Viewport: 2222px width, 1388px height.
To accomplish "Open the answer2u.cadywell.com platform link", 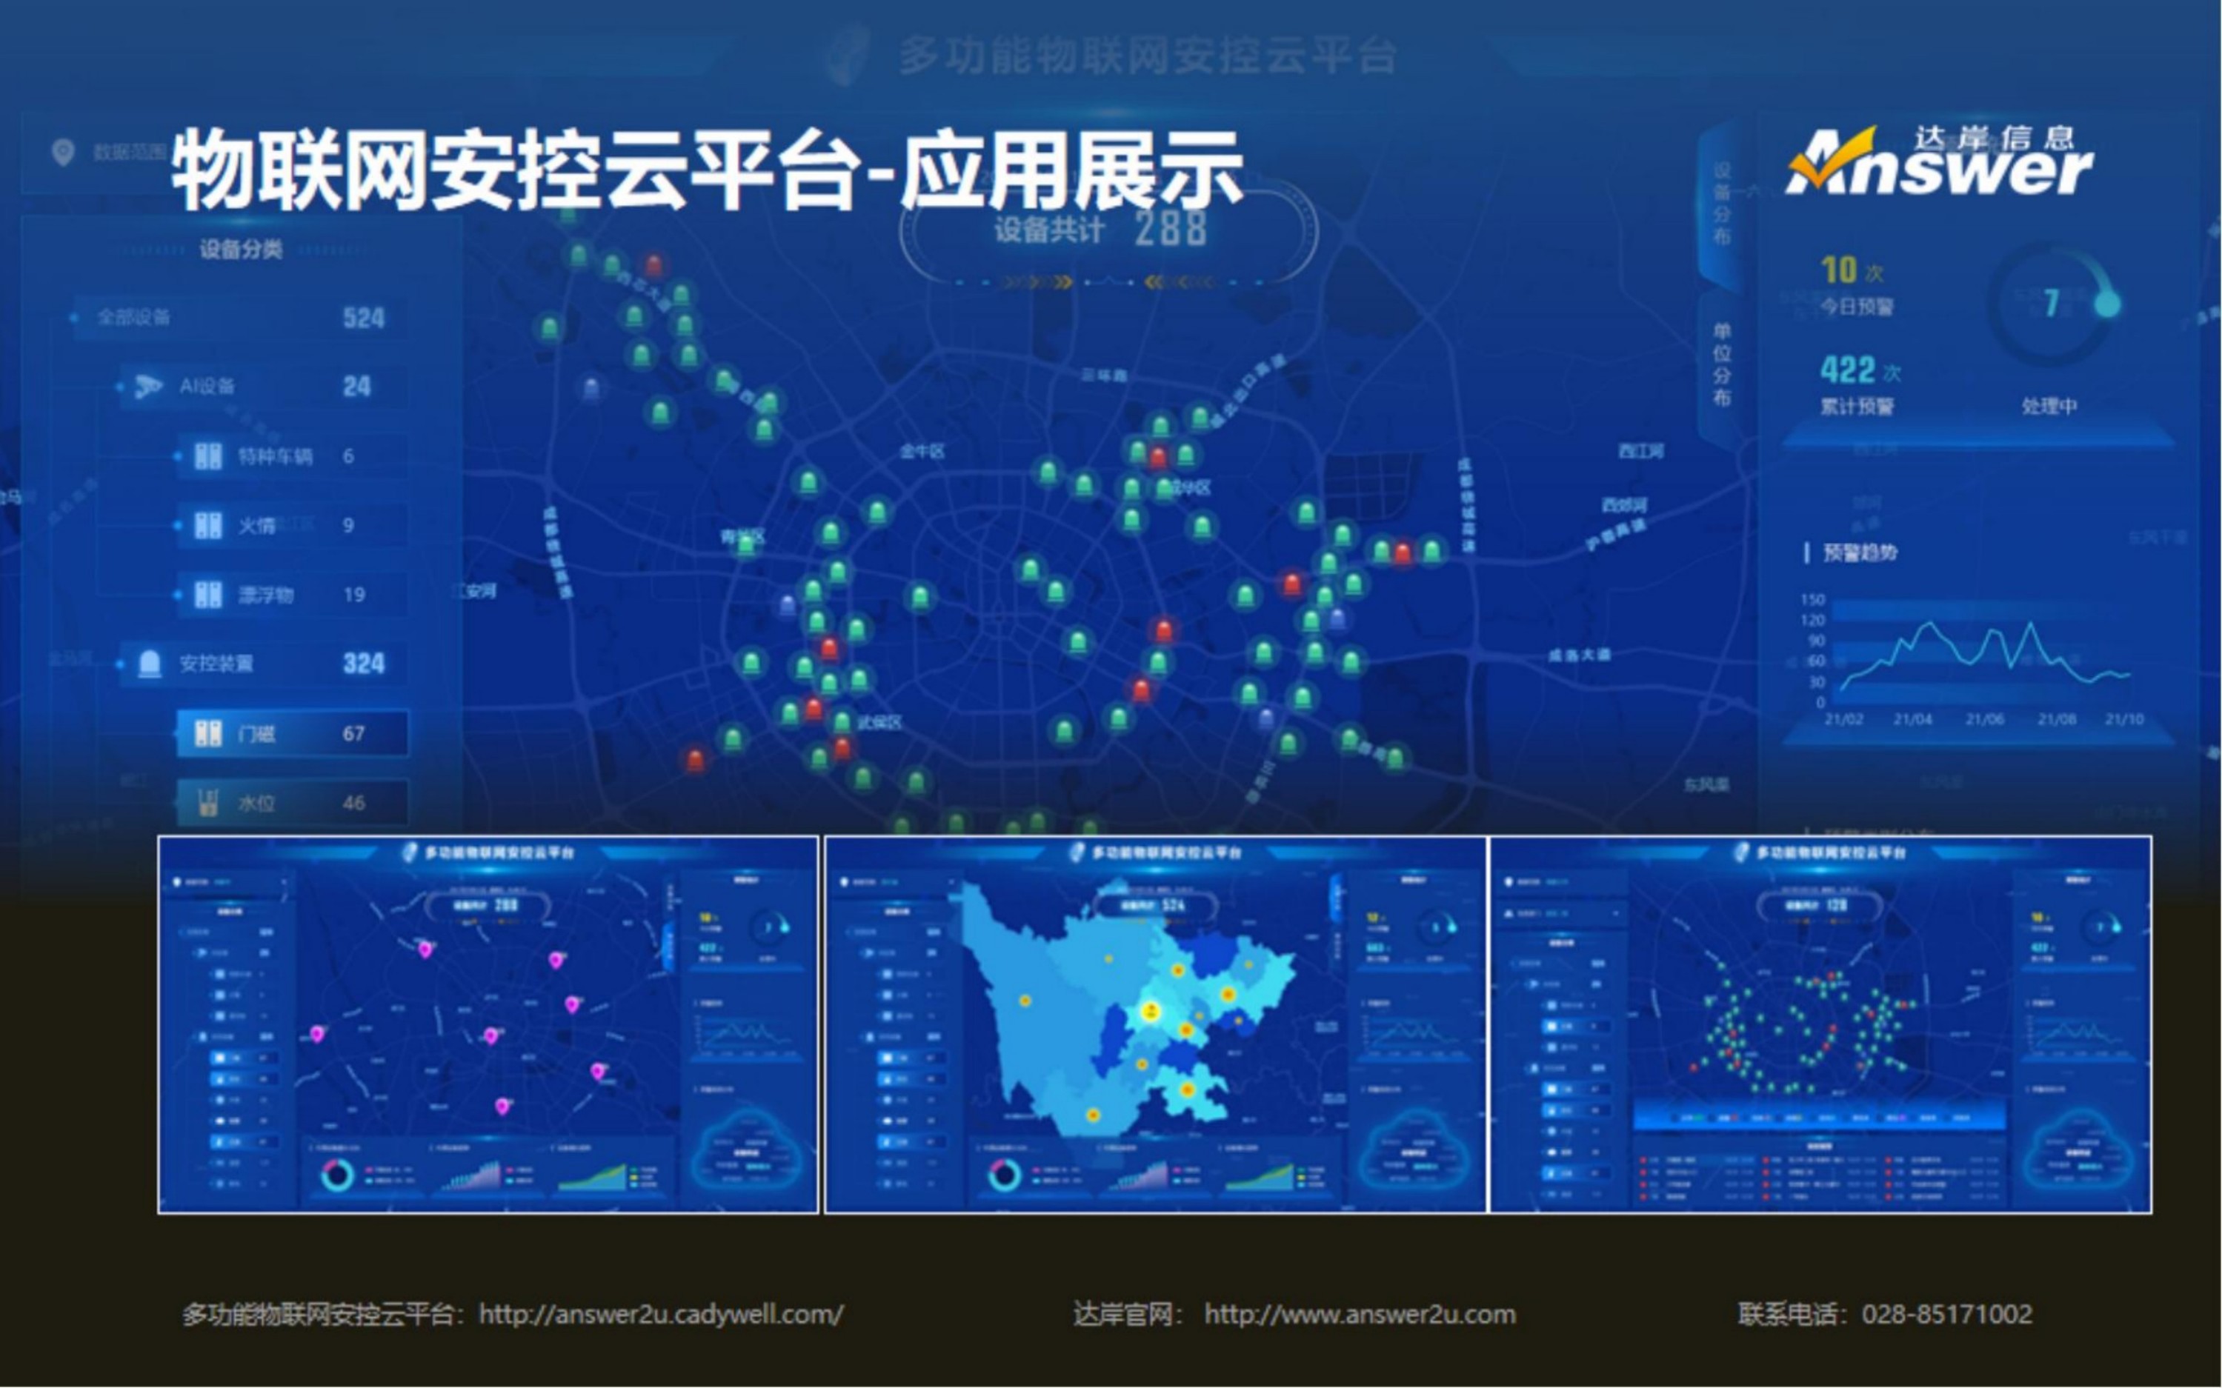I will [661, 1315].
